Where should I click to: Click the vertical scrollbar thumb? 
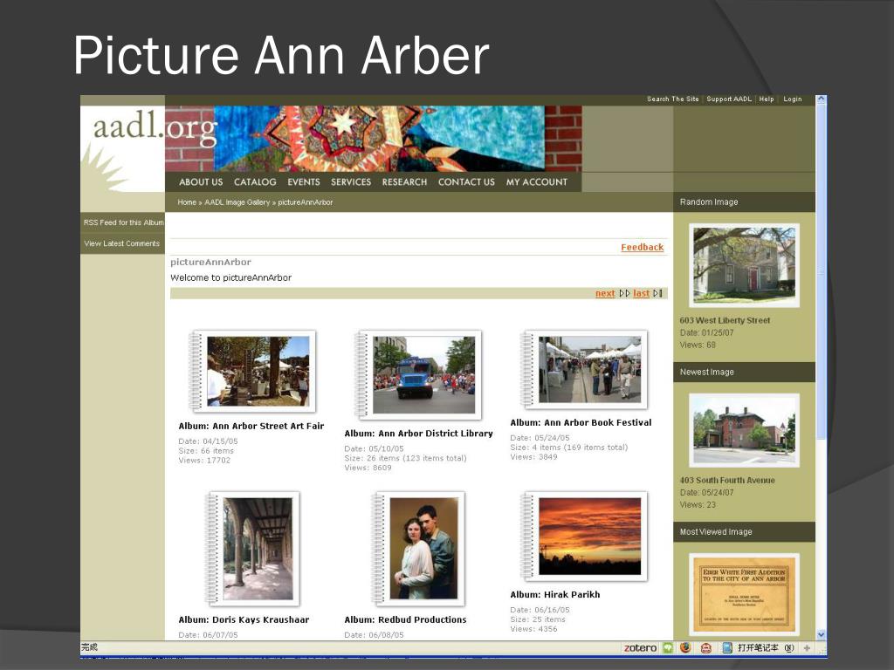(x=821, y=271)
